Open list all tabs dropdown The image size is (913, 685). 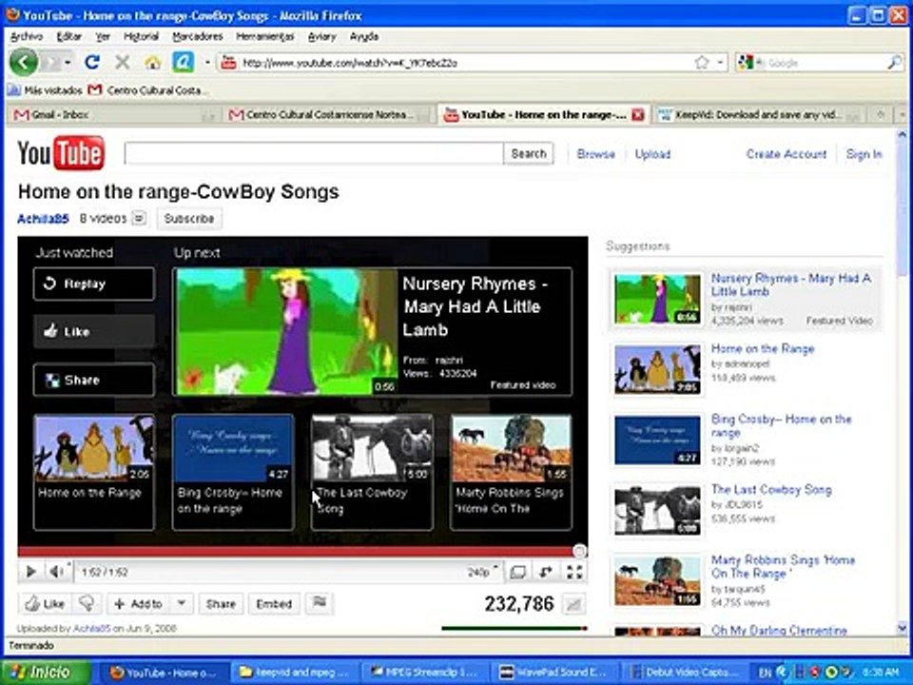tap(902, 115)
